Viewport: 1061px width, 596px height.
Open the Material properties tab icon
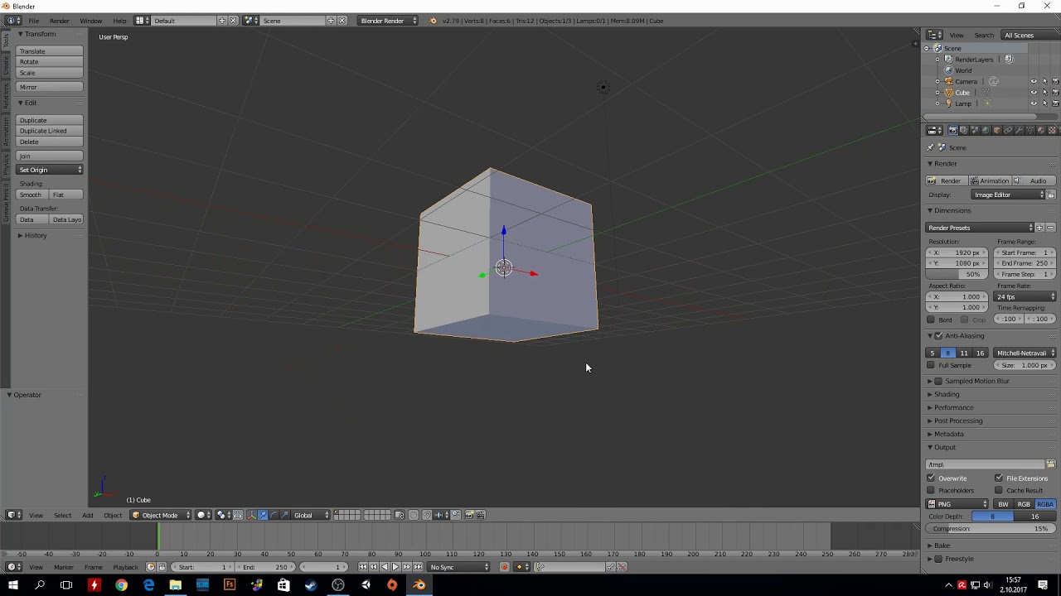[x=1041, y=130]
